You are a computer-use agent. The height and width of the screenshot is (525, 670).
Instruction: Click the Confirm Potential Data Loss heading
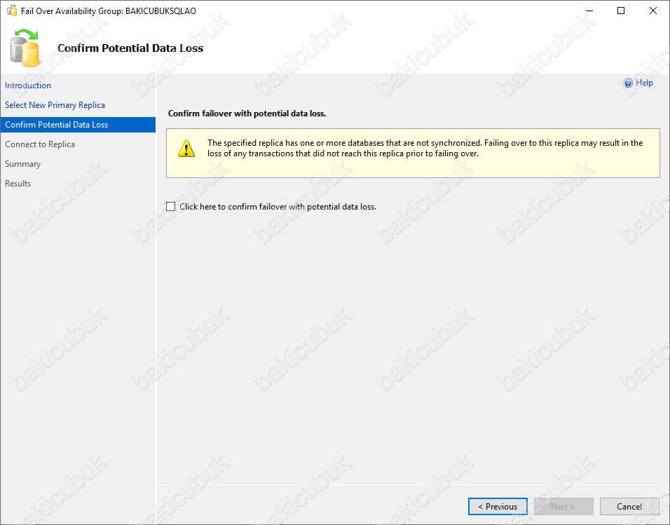[x=130, y=48]
